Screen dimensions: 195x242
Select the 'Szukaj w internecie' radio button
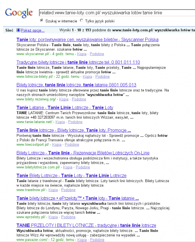pyautogui.click(x=42, y=21)
